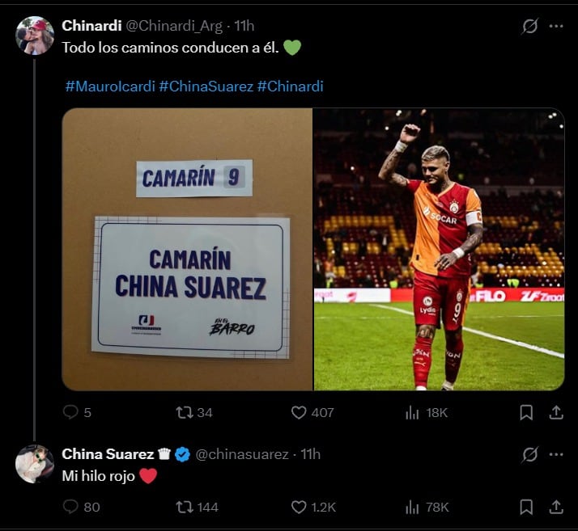Open the #ChinaSuarez hashtag link
This screenshot has width=578, height=531.
pyautogui.click(x=206, y=86)
